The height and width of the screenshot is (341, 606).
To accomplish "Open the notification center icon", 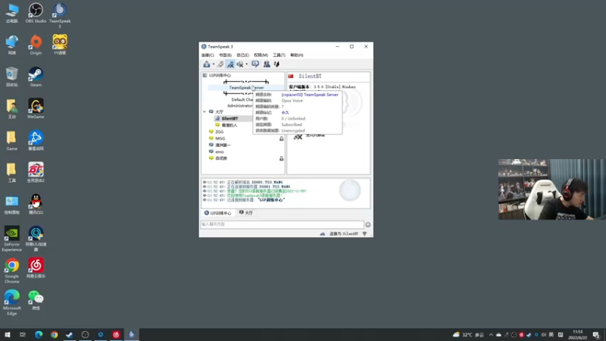I will pyautogui.click(x=596, y=335).
